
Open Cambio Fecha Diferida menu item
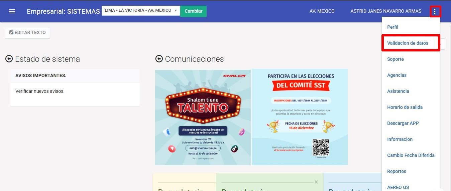(411, 155)
